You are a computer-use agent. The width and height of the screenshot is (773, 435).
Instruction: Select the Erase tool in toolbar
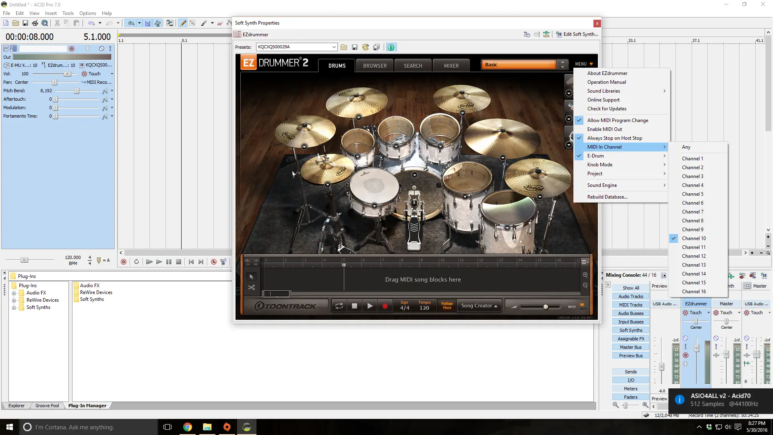(x=220, y=23)
